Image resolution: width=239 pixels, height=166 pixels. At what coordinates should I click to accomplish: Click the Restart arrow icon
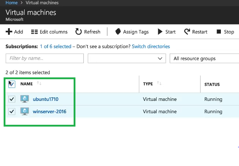(187, 31)
